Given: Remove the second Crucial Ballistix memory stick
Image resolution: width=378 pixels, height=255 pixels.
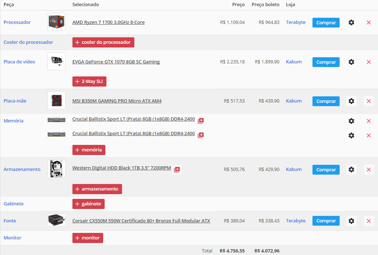Looking at the screenshot, I should coord(369,135).
